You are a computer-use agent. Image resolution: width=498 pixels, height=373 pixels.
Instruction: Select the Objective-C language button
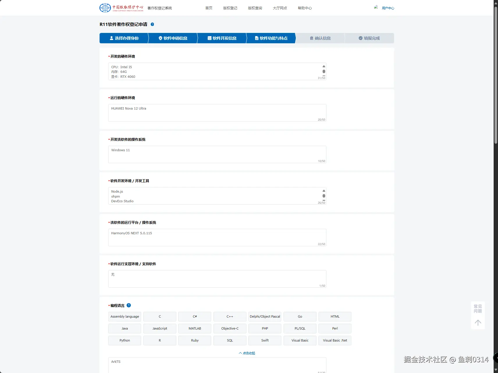[x=230, y=328]
